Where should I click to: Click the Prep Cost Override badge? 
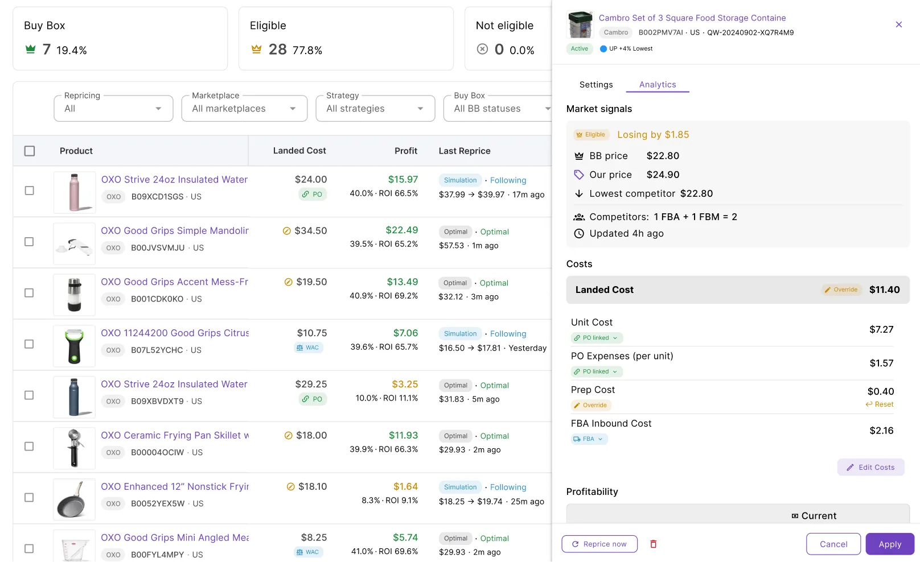coord(590,406)
